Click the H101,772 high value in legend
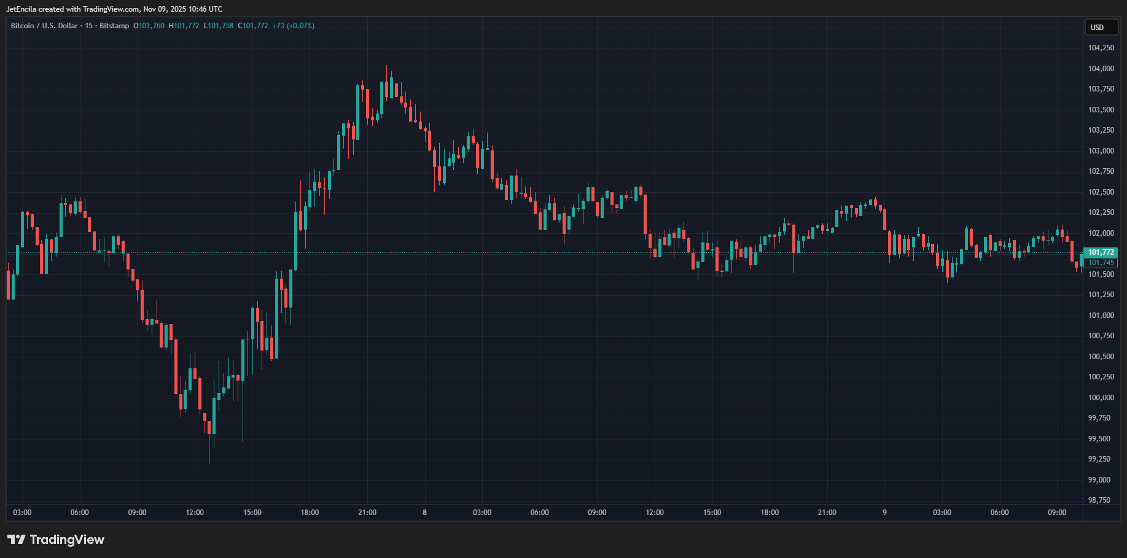 point(184,26)
